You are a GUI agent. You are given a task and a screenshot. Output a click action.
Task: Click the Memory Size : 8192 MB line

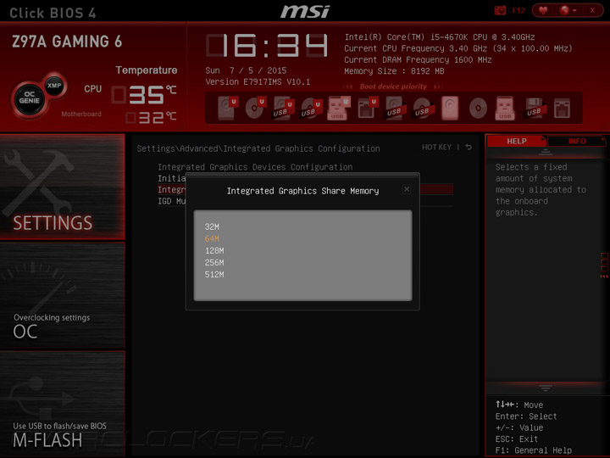(394, 71)
